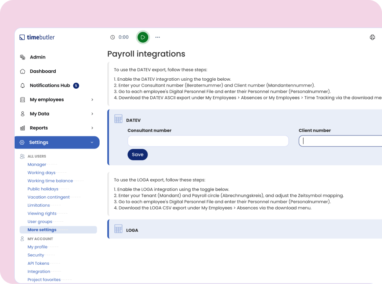Open the Admin menu item
The height and width of the screenshot is (284, 382).
click(38, 57)
